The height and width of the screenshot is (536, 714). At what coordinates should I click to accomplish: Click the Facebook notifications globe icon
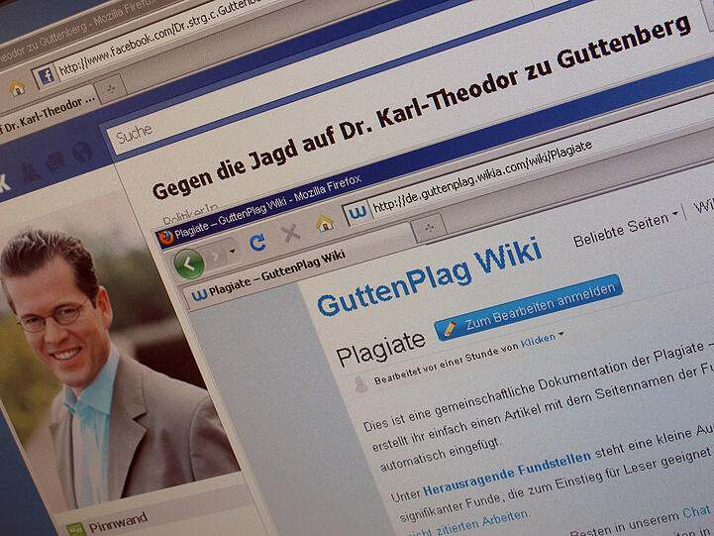coord(82,153)
